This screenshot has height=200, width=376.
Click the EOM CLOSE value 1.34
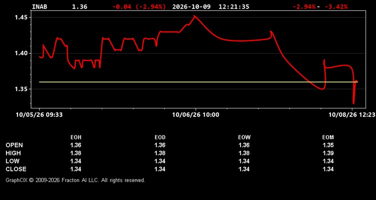(328, 169)
